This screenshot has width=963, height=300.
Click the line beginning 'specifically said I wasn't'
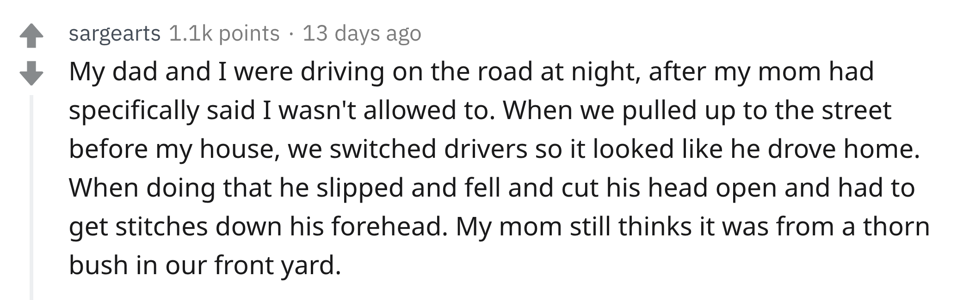[480, 111]
